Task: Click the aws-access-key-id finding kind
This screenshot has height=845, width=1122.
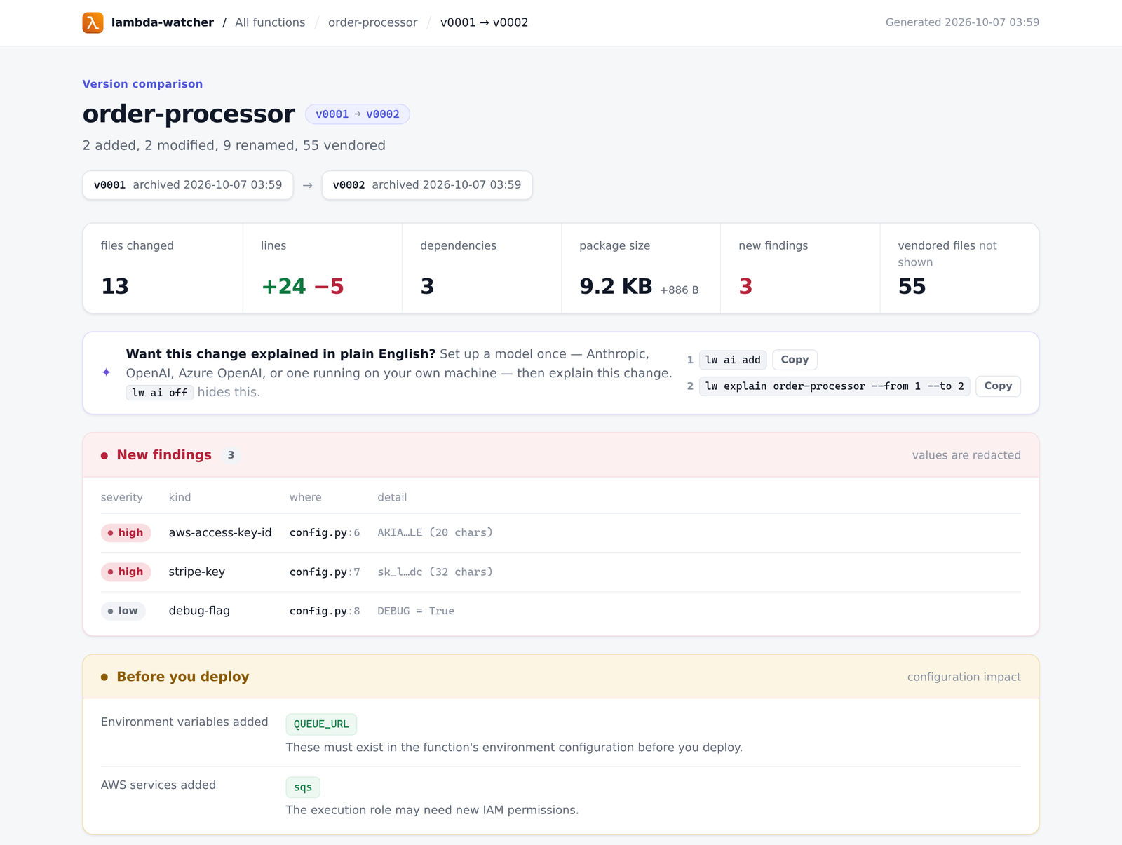Action: click(x=220, y=533)
